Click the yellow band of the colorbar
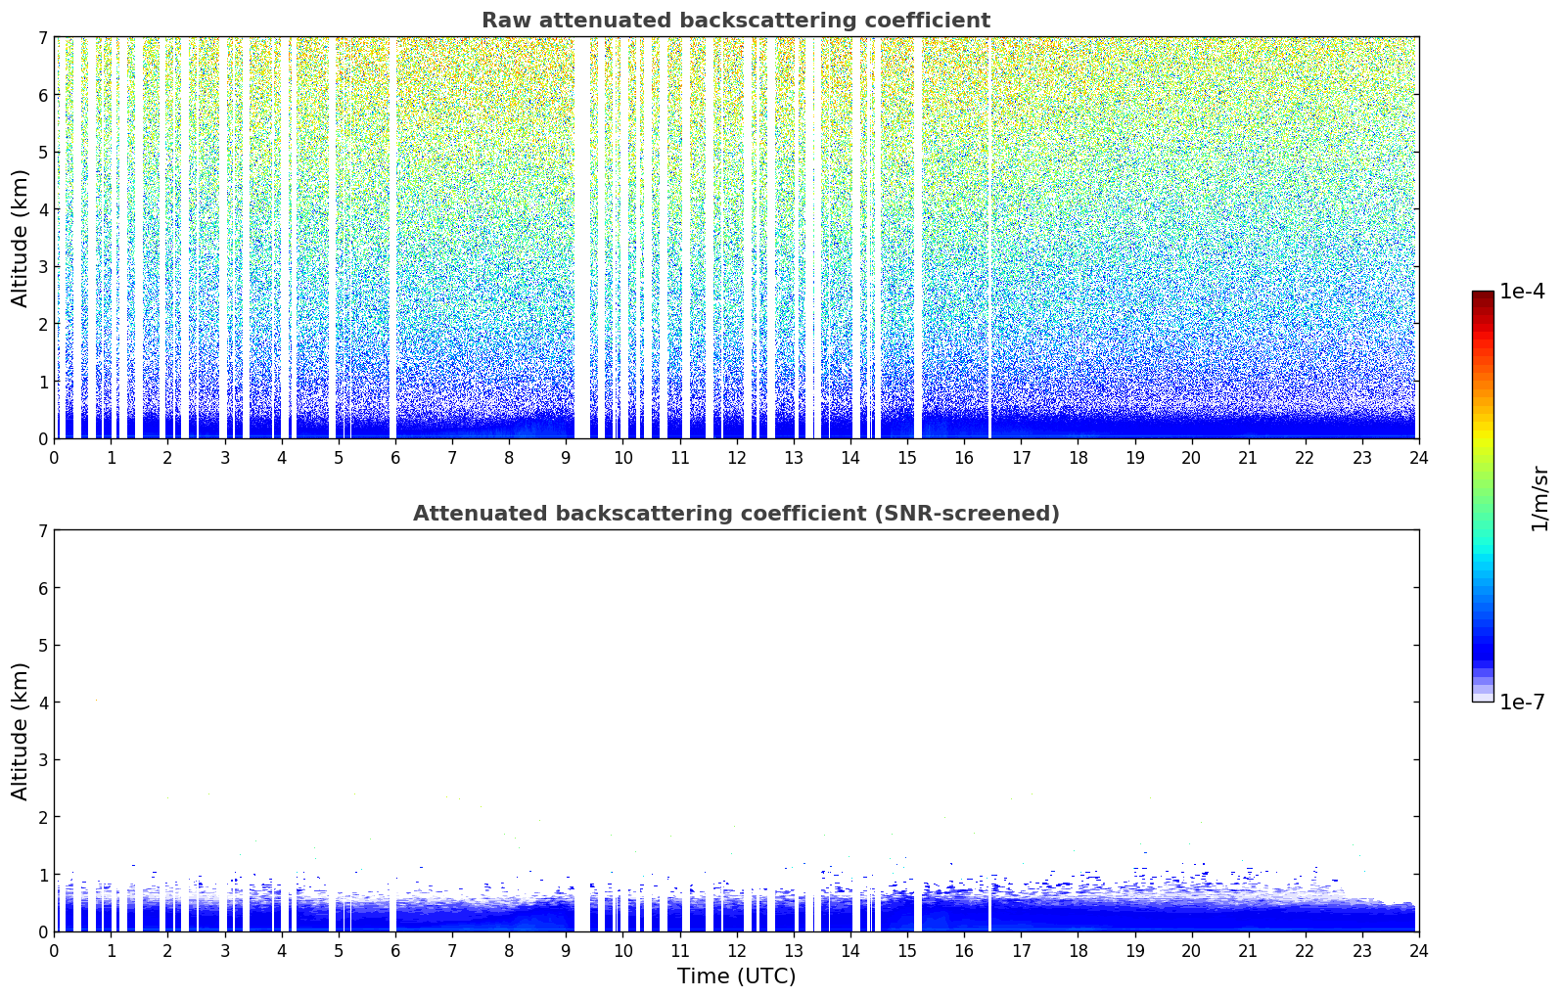 pos(1483,432)
